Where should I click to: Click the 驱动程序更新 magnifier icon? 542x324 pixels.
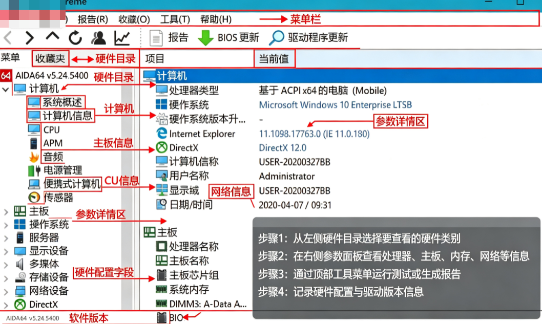[277, 38]
